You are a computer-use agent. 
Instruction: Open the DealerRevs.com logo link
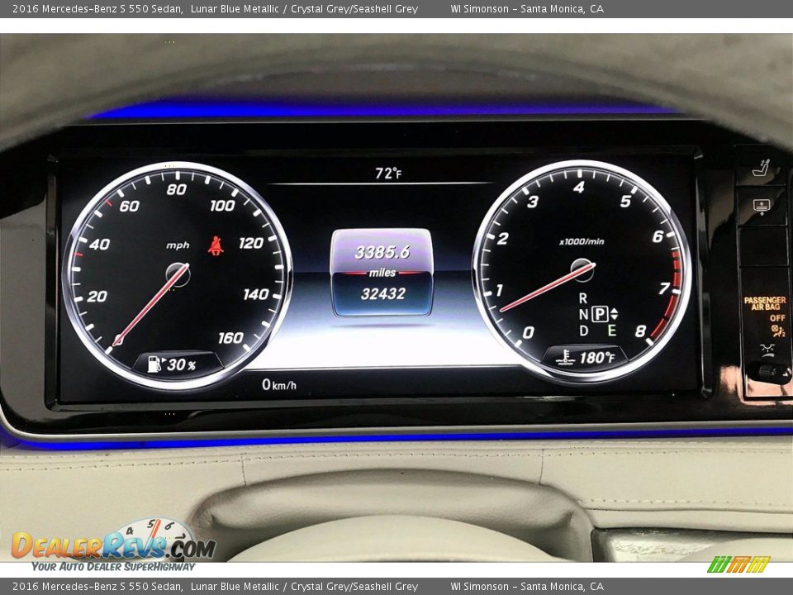click(113, 545)
